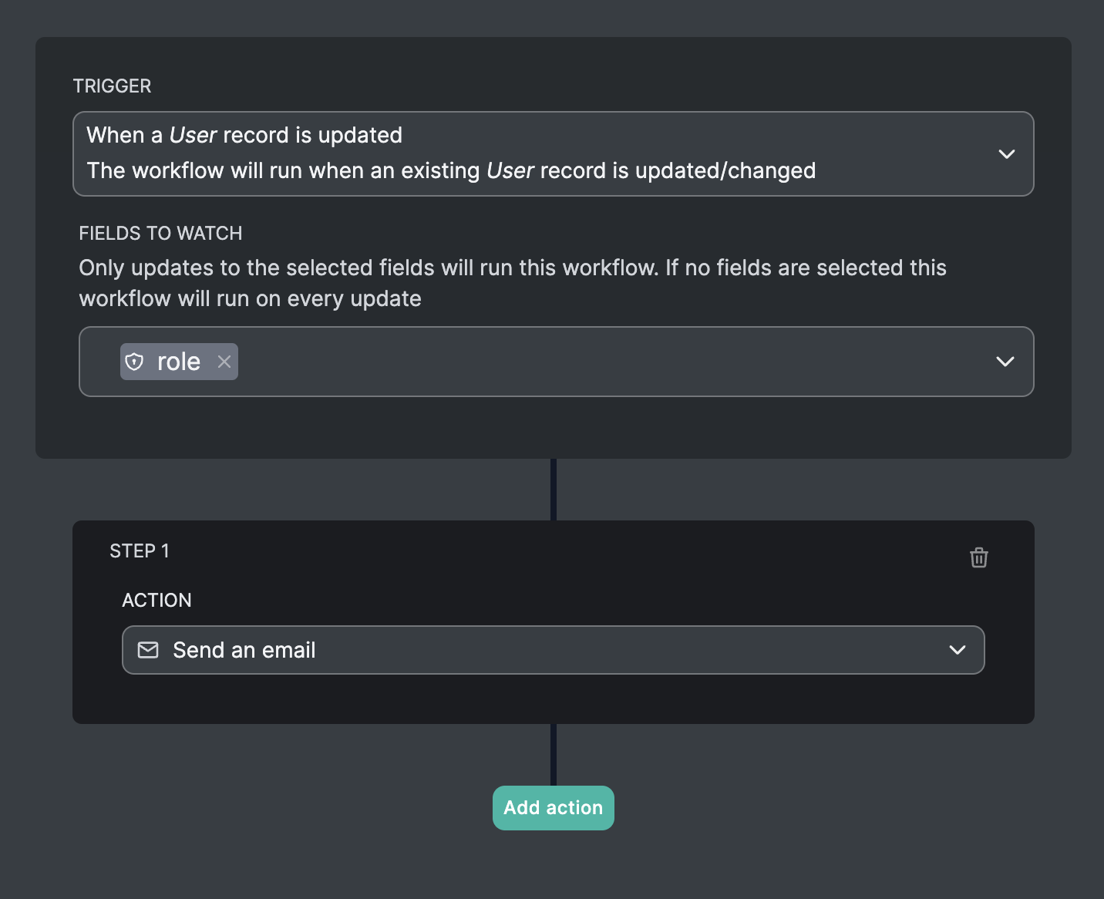Expand the action dropdown arrow
Screen dimensions: 1104x899
(957, 650)
